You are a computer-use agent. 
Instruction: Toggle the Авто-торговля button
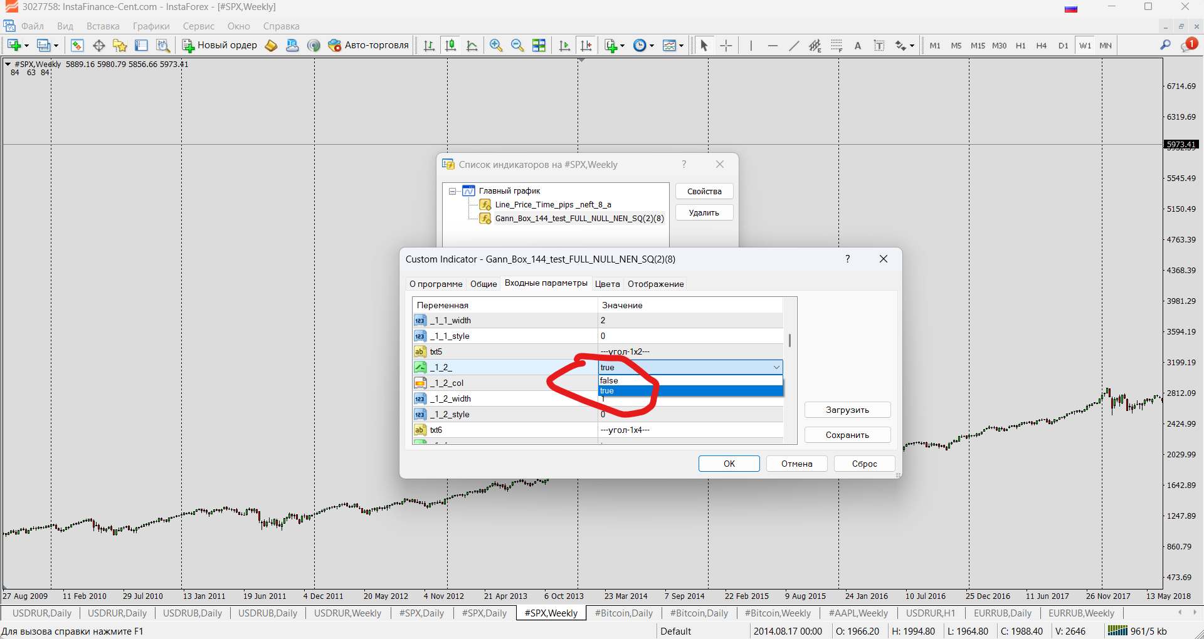point(369,45)
